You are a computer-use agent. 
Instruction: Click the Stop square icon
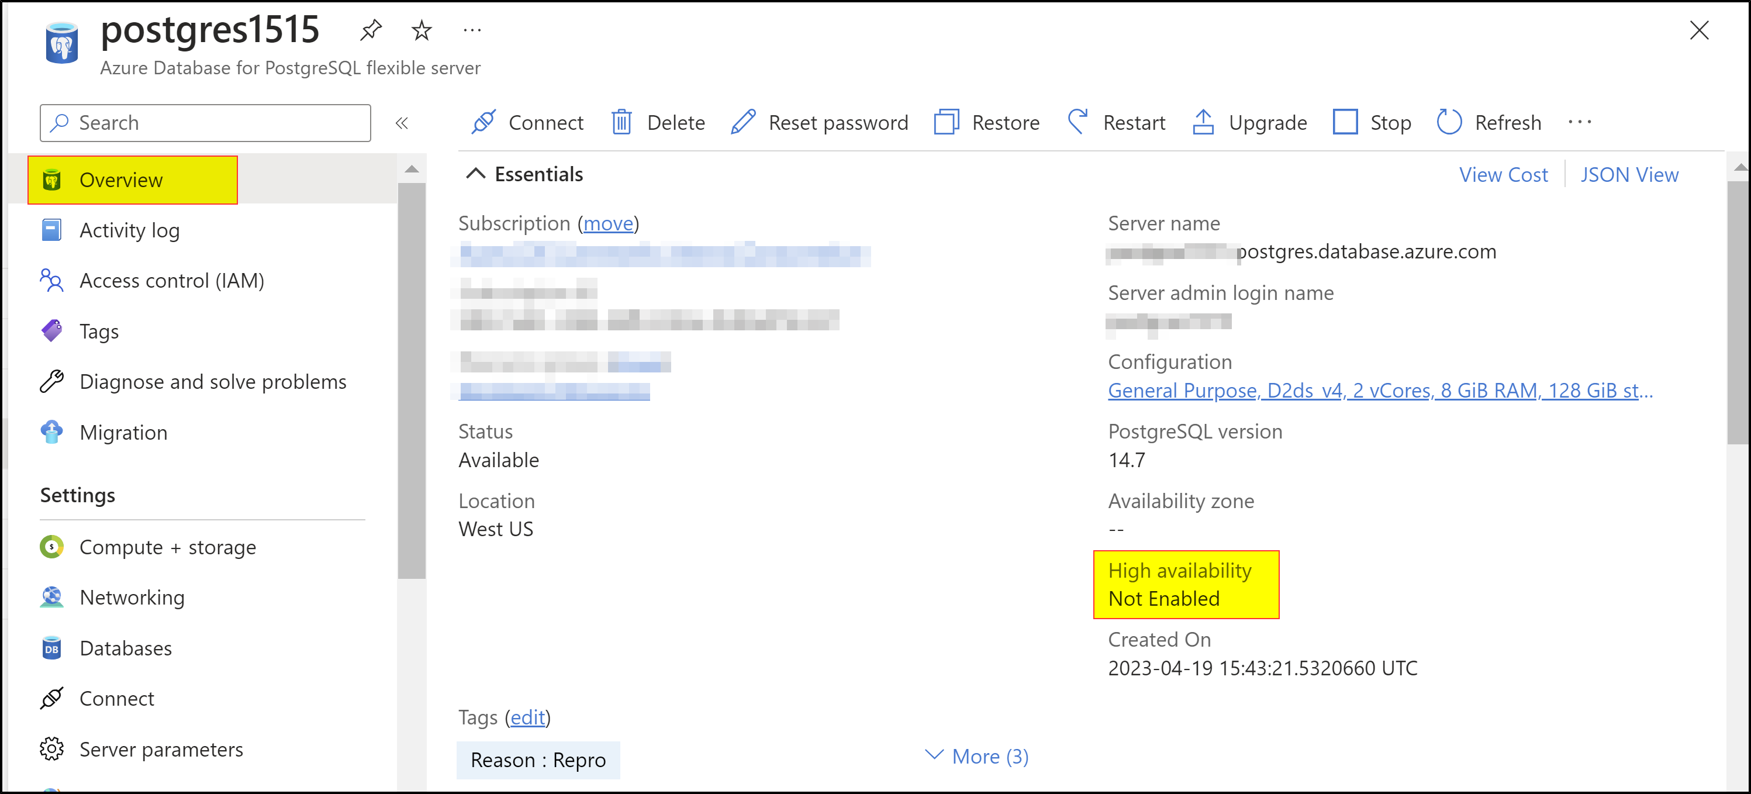coord(1345,122)
